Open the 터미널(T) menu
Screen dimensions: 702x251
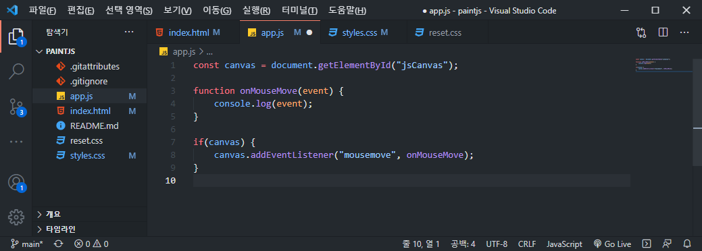coord(299,10)
